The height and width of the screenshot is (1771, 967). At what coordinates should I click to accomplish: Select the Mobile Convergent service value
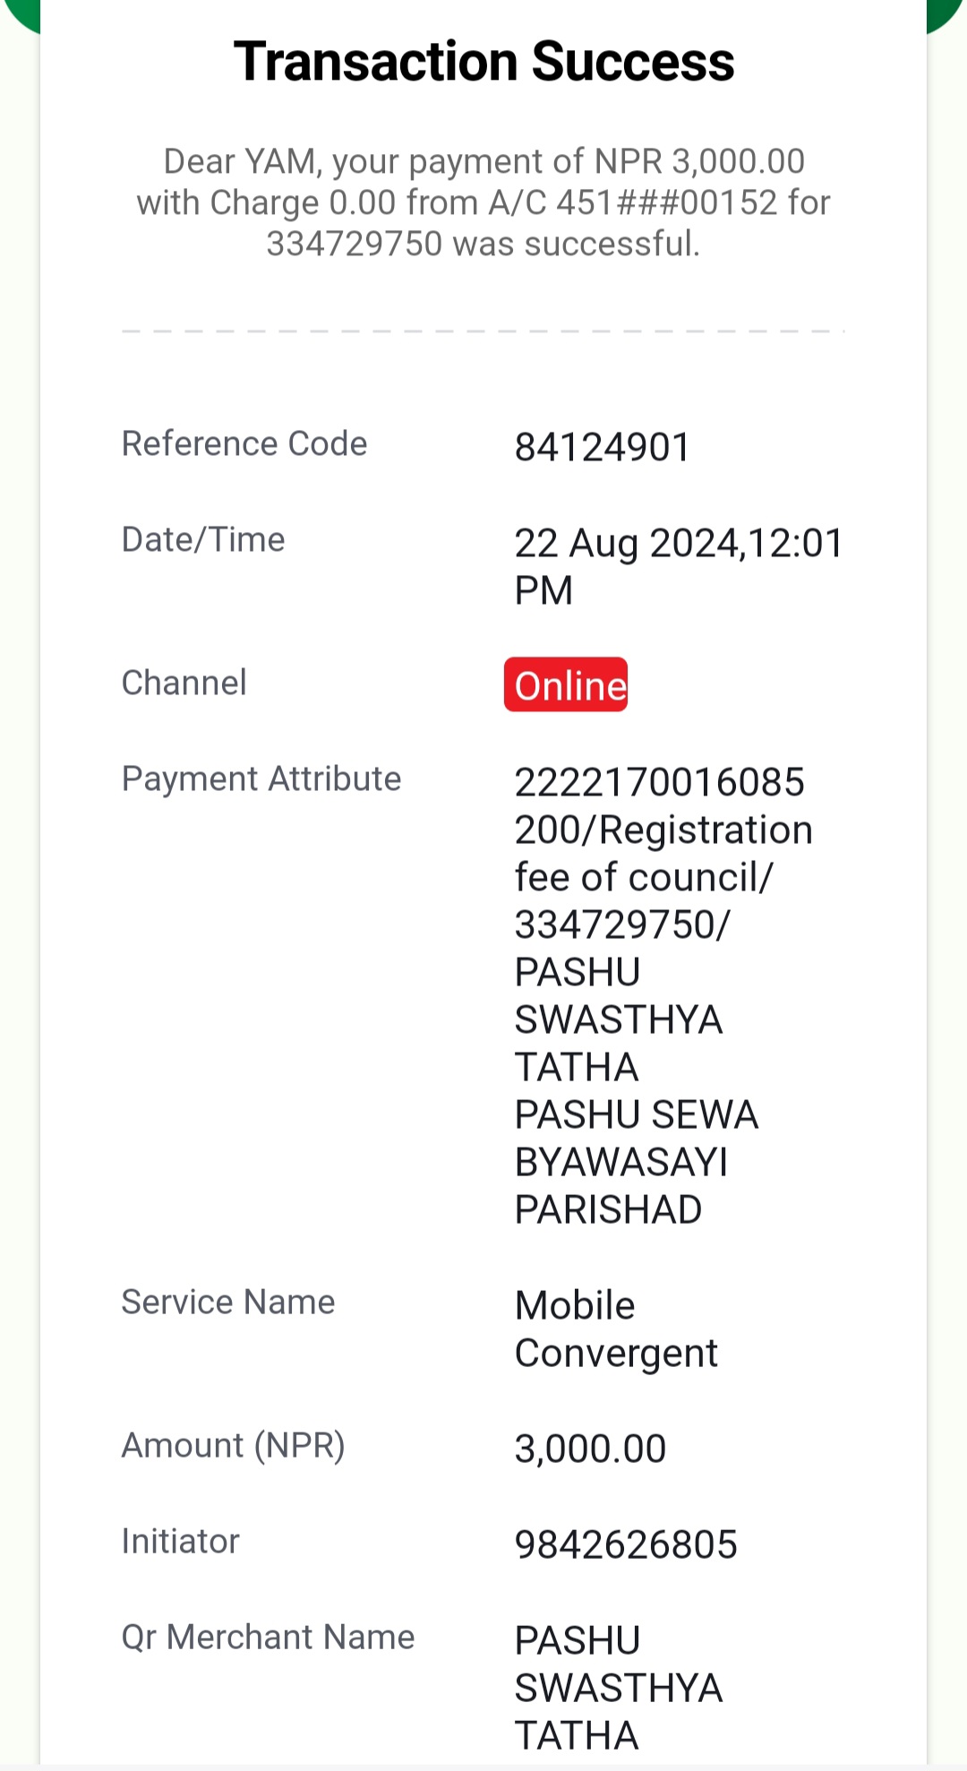(616, 1329)
